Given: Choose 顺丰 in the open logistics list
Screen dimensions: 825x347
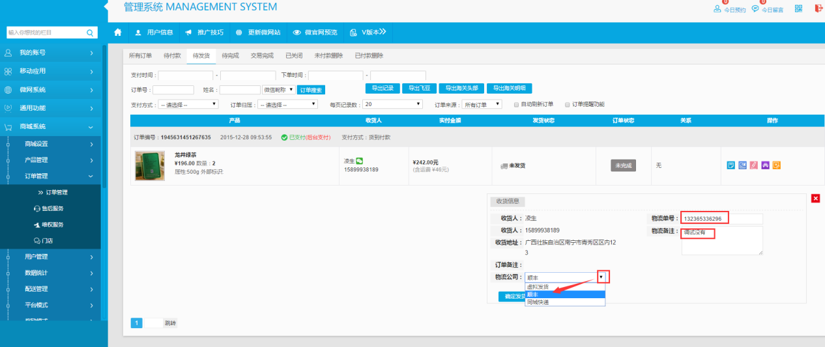Looking at the screenshot, I should 565,294.
